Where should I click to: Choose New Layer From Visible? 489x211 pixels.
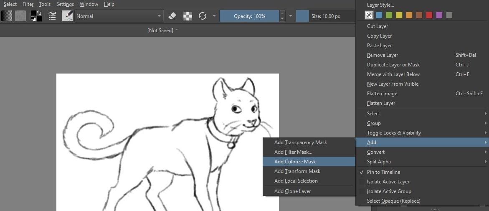(x=422, y=84)
